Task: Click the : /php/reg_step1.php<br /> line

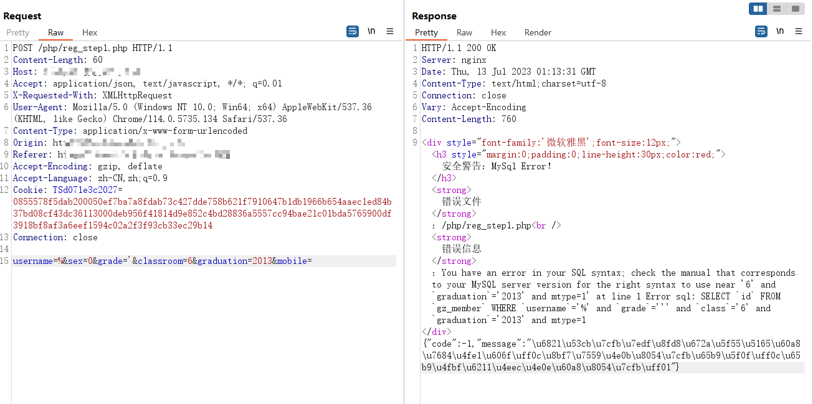Action: [x=497, y=225]
